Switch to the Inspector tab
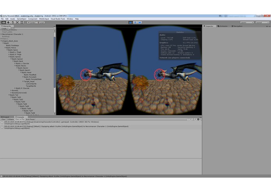The height and width of the screenshot is (192, 271). (209, 26)
